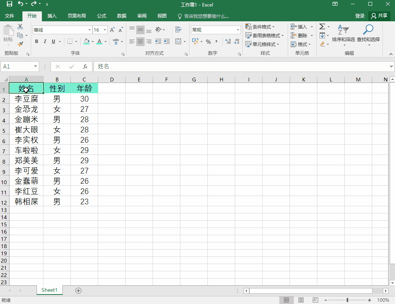
Task: Select cell containing 李豆腐
Action: point(26,99)
